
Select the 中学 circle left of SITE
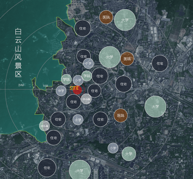tap(61, 91)
